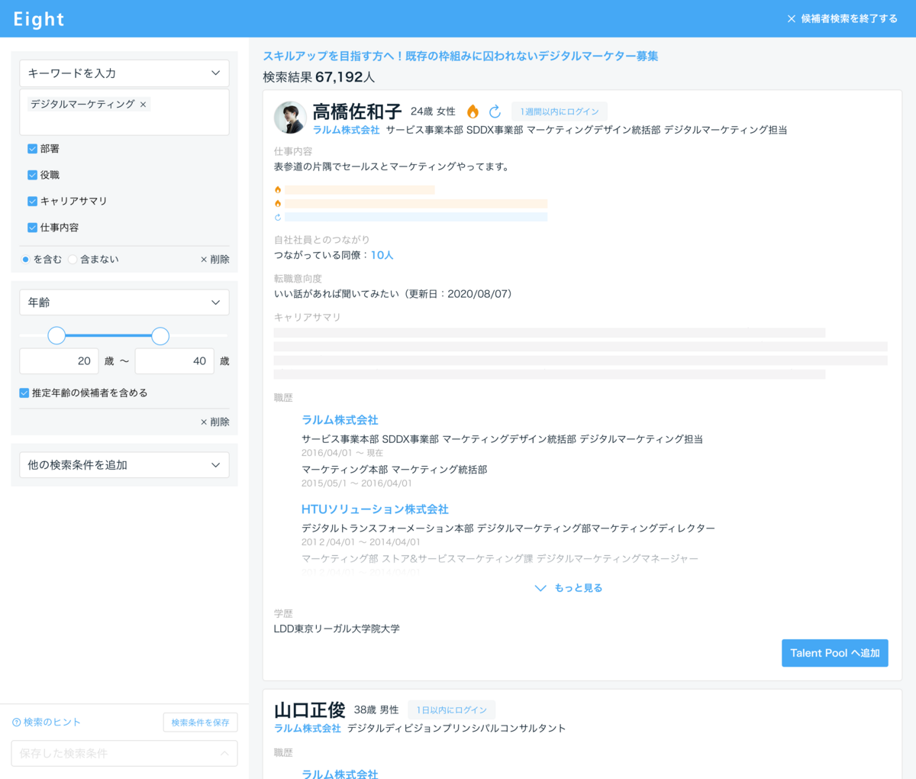The height and width of the screenshot is (779, 916).
Task: Open the 保存した検索条件 selector
Action: [x=124, y=753]
